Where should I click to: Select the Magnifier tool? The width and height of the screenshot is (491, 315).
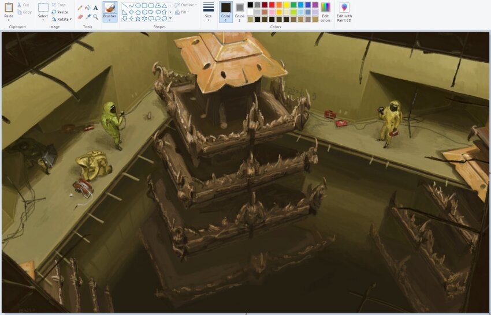coord(95,17)
